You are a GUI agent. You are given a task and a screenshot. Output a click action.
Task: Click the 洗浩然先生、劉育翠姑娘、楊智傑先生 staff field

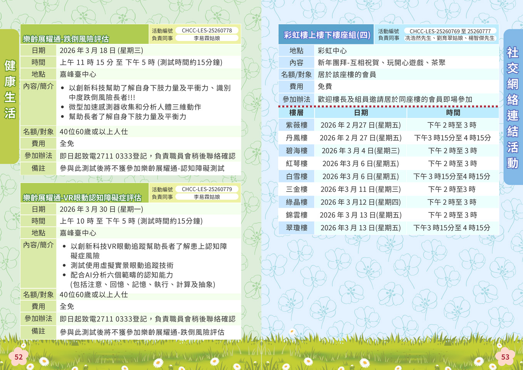point(449,38)
